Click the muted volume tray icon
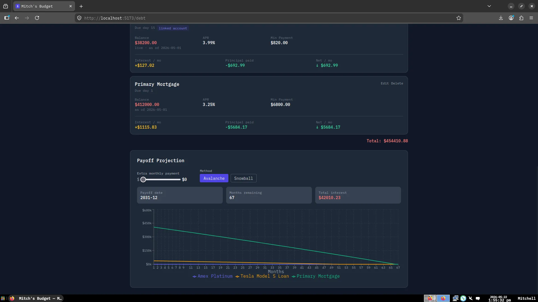This screenshot has width=538, height=302. pyautogui.click(x=470, y=298)
